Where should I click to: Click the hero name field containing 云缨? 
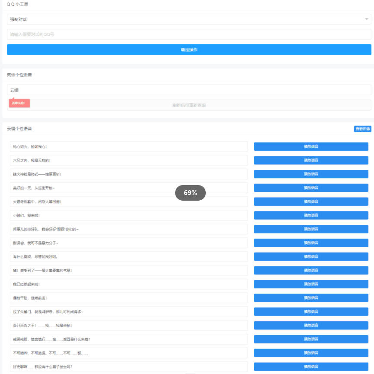click(x=189, y=90)
